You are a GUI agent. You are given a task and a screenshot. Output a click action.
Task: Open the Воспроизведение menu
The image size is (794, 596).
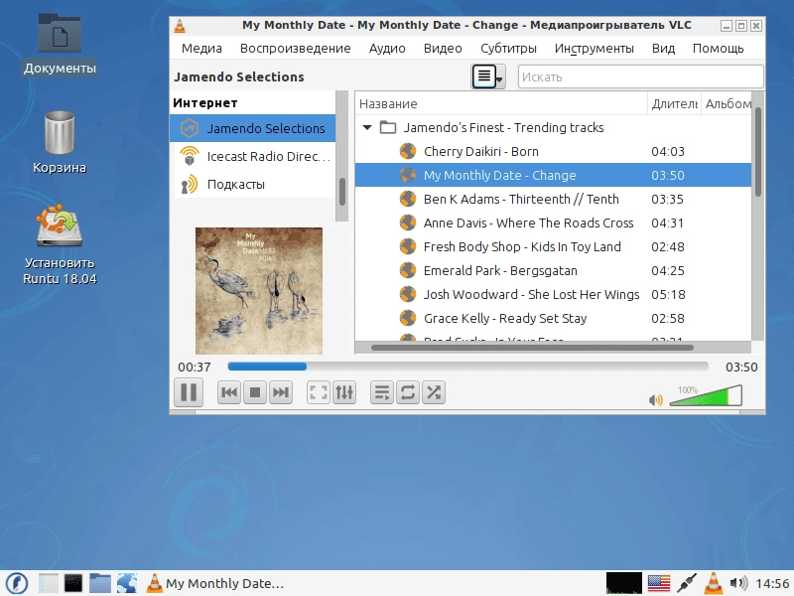[295, 48]
